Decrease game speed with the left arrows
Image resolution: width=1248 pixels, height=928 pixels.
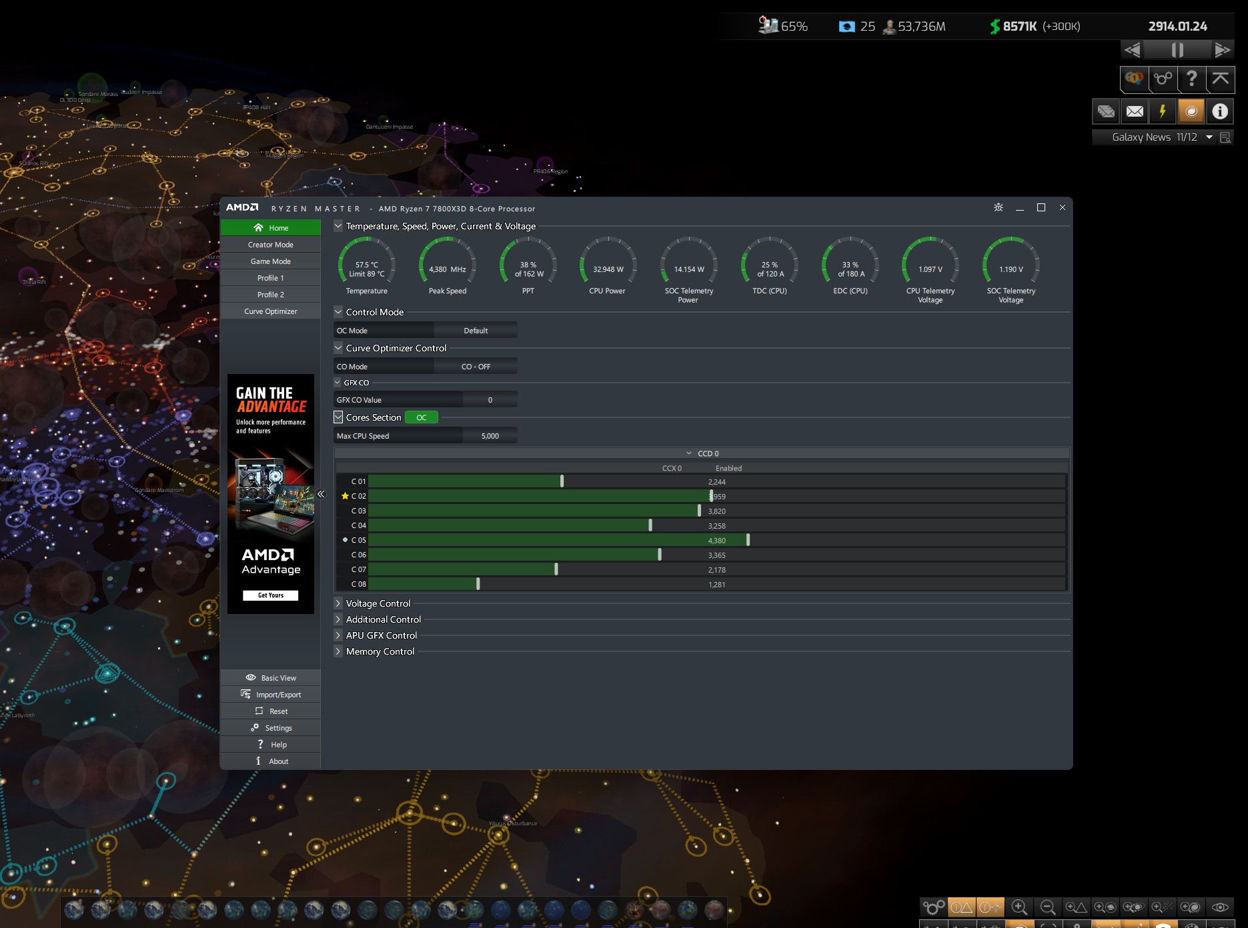[1133, 50]
